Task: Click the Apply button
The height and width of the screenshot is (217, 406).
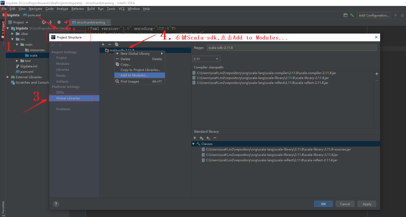Action: (367, 204)
